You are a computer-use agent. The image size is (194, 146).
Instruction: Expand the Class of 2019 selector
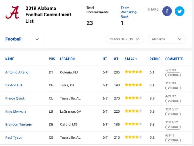[125, 39]
